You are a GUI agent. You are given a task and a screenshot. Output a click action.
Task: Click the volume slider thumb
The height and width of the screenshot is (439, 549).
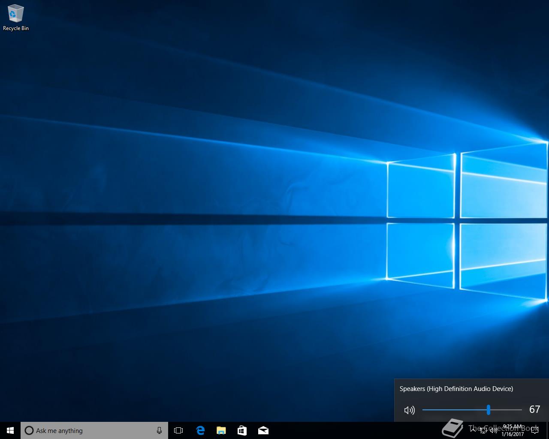tap(488, 410)
